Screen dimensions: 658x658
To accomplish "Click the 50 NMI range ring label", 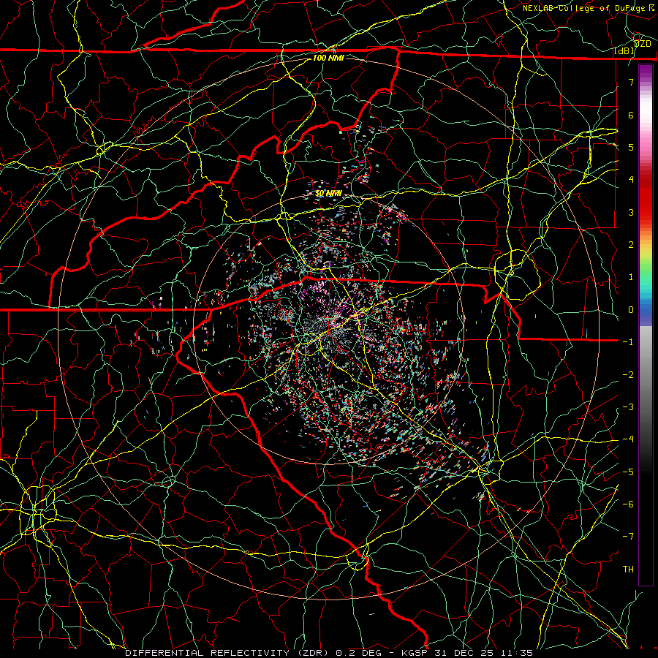I will coord(328,194).
